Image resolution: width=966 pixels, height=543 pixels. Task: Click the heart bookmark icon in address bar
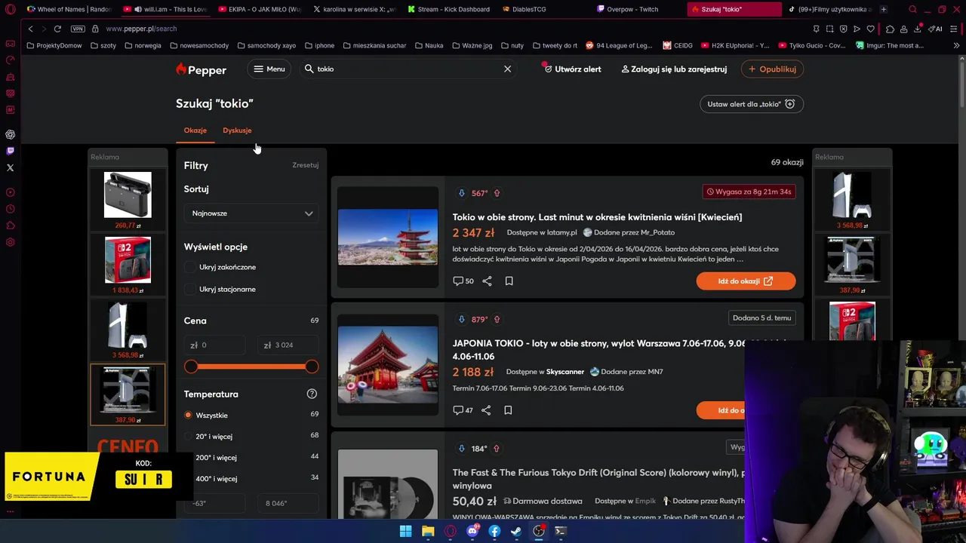[870, 29]
